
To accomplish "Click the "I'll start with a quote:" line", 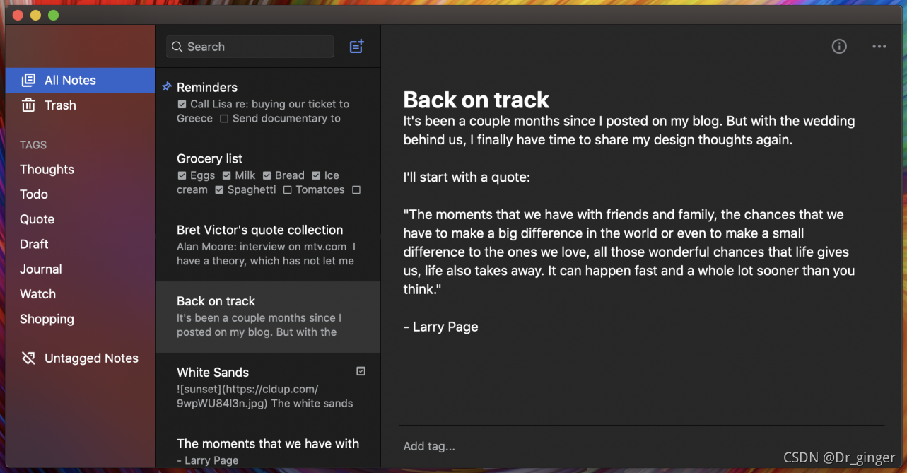I will [x=467, y=177].
